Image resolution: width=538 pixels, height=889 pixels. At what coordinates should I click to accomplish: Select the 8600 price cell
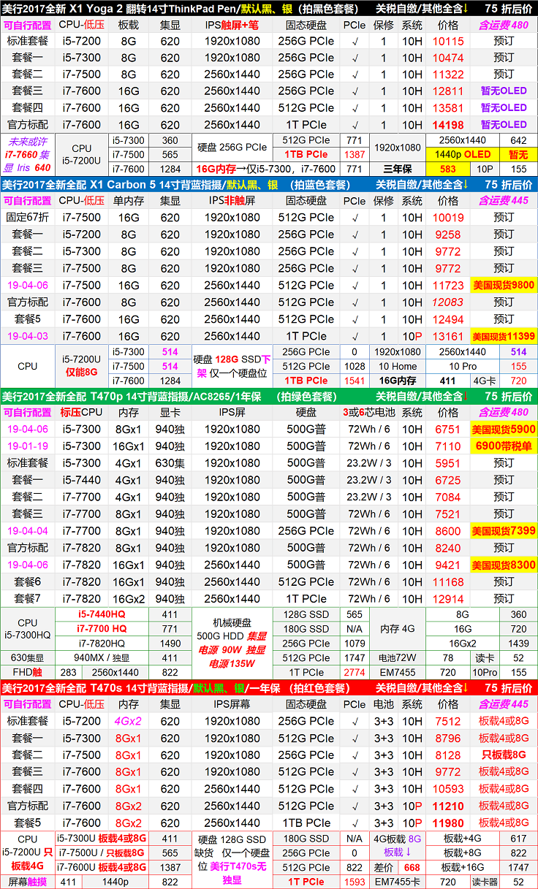tap(448, 532)
